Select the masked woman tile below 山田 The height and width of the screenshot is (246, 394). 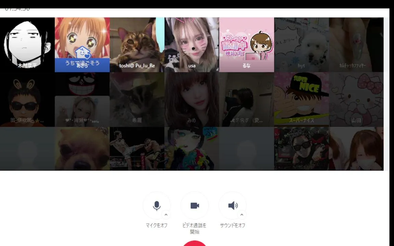[x=356, y=149]
